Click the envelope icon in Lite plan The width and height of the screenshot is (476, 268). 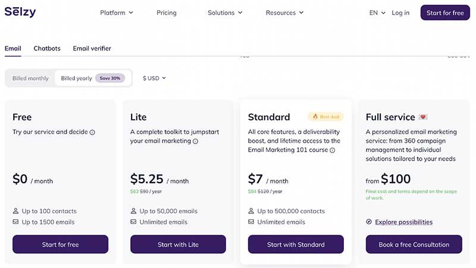(x=133, y=222)
